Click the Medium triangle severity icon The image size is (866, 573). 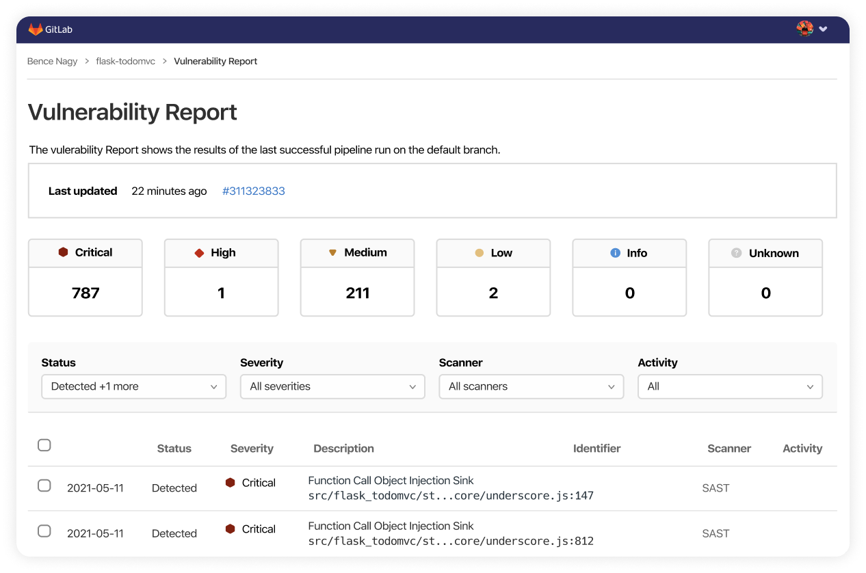[332, 252]
